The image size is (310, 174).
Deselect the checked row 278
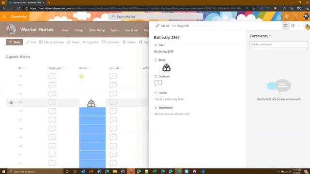point(11,102)
